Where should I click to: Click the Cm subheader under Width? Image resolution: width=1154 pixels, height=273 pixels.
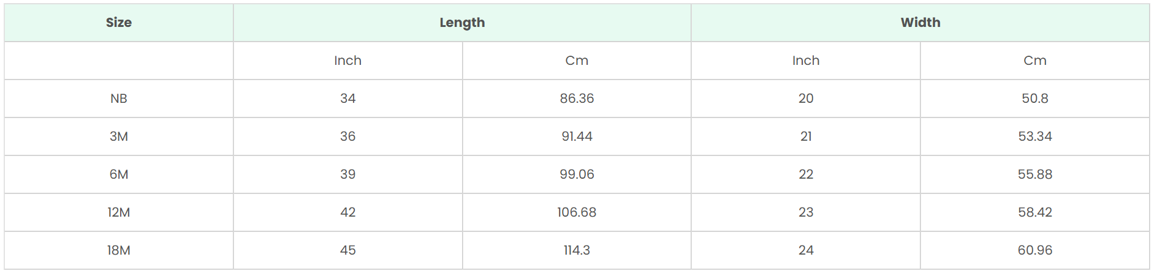click(x=1035, y=61)
